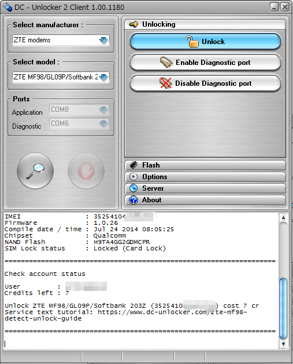Click the Chipset Qualcomm log line
Screen dimensions: 293x364
point(65,236)
